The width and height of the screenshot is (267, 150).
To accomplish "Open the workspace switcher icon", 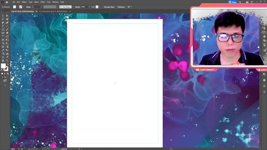I will coord(252,2).
